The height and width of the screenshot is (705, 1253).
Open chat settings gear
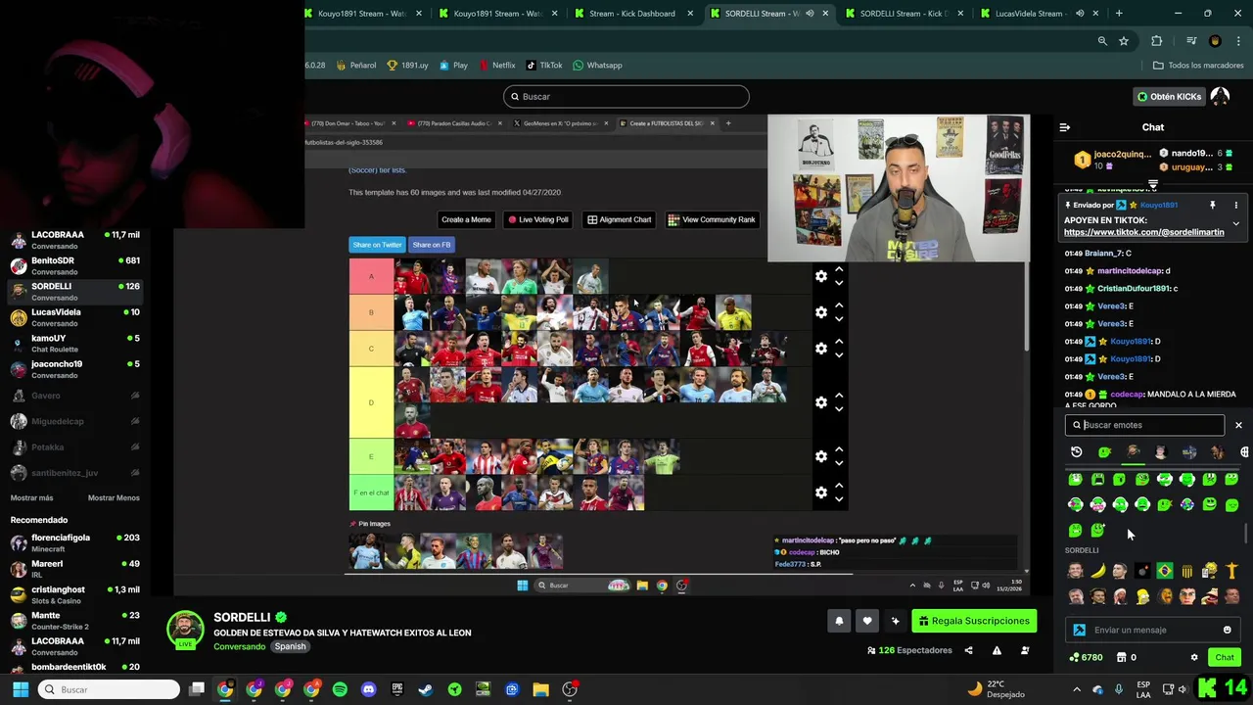[1194, 657]
